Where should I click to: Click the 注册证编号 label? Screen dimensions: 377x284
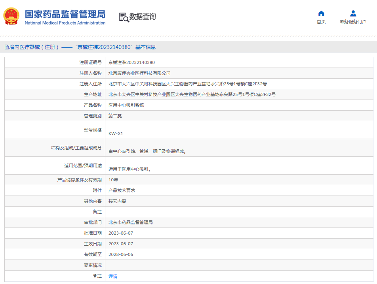pyautogui.click(x=91, y=62)
